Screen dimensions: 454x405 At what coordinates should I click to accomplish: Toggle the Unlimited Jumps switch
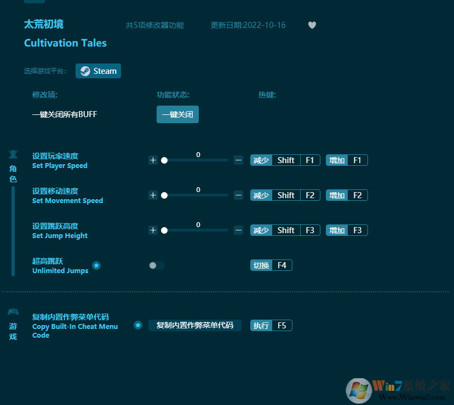pos(157,265)
